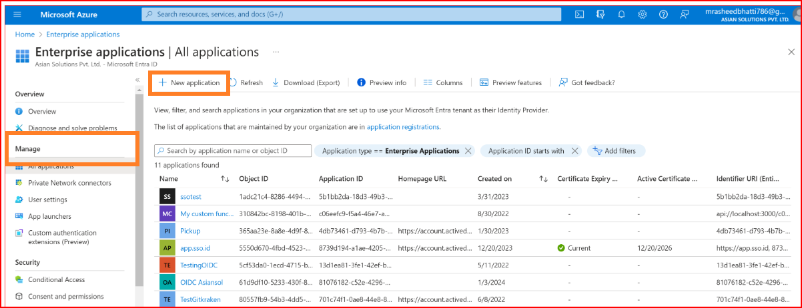Open the application registrations link
This screenshot has width=802, height=308.
pyautogui.click(x=403, y=126)
